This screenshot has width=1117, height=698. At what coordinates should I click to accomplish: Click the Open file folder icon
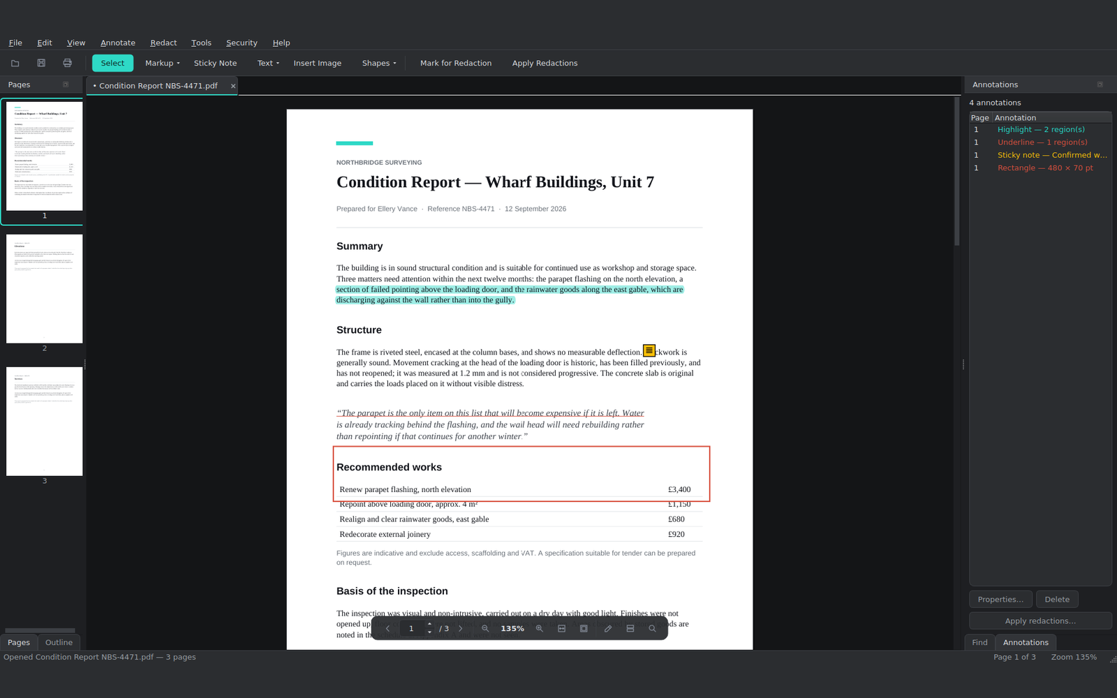point(15,63)
